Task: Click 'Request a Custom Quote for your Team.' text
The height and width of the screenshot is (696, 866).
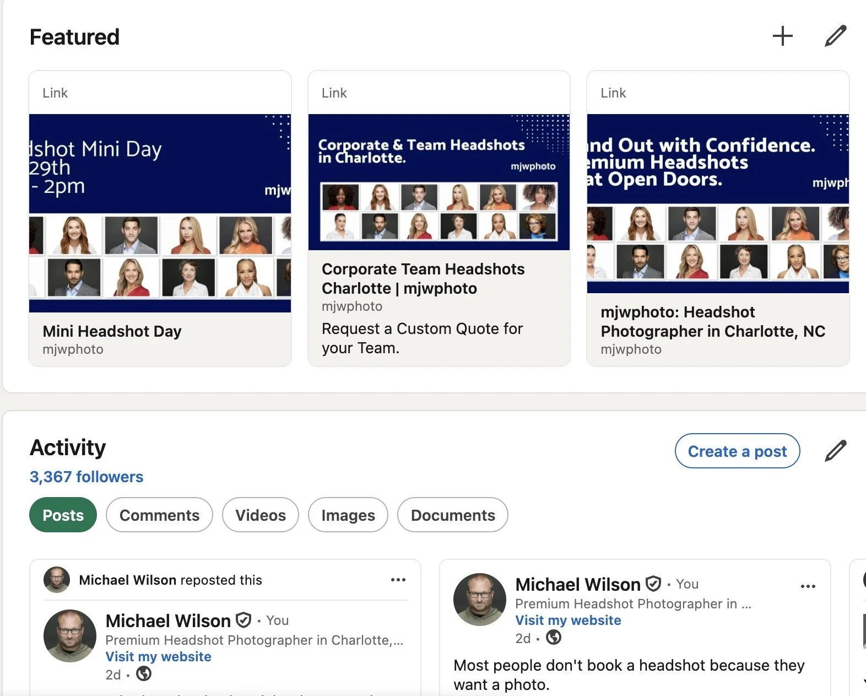Action: pyautogui.click(x=423, y=338)
